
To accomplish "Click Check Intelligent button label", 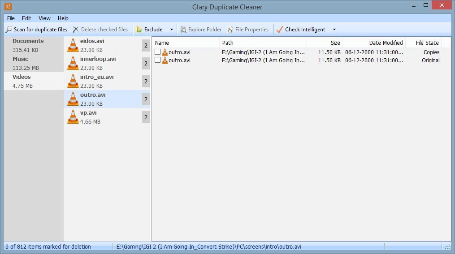I will (x=305, y=30).
